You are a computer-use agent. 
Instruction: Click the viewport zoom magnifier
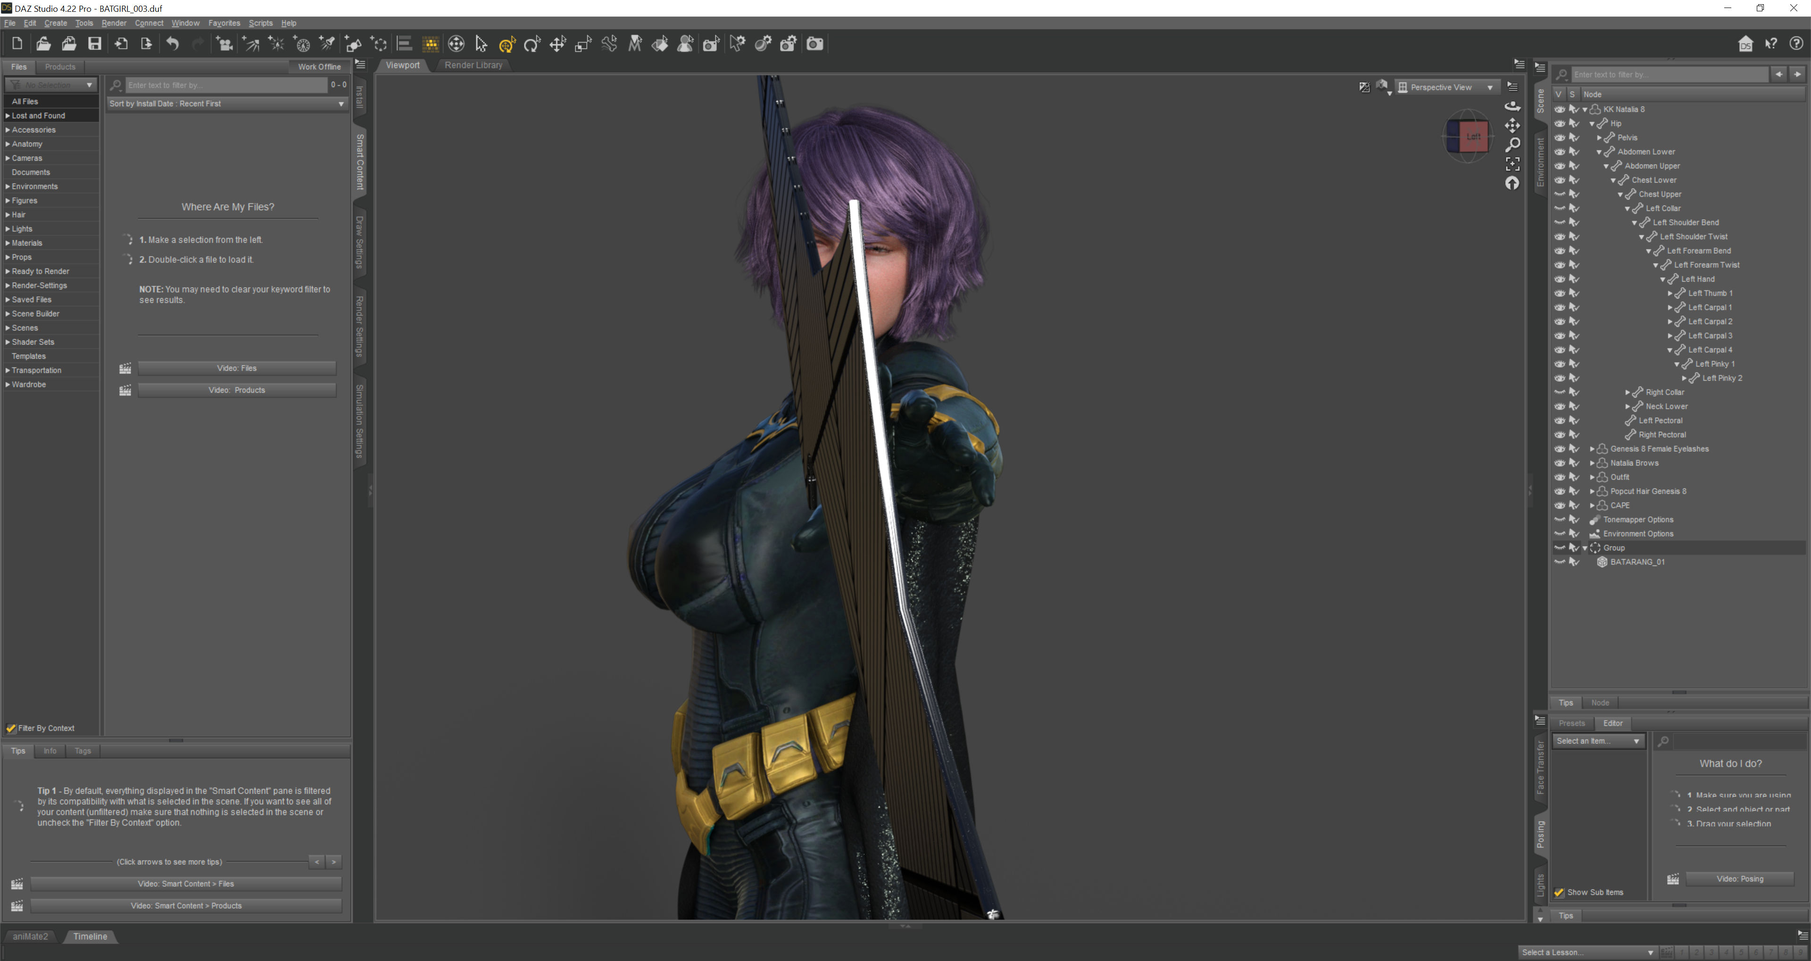point(1512,144)
